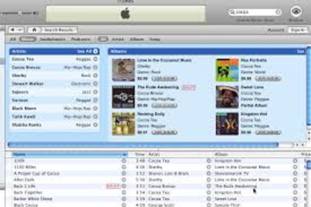
Task: Go back with the left arrow button
Action: pyautogui.click(x=13, y=30)
